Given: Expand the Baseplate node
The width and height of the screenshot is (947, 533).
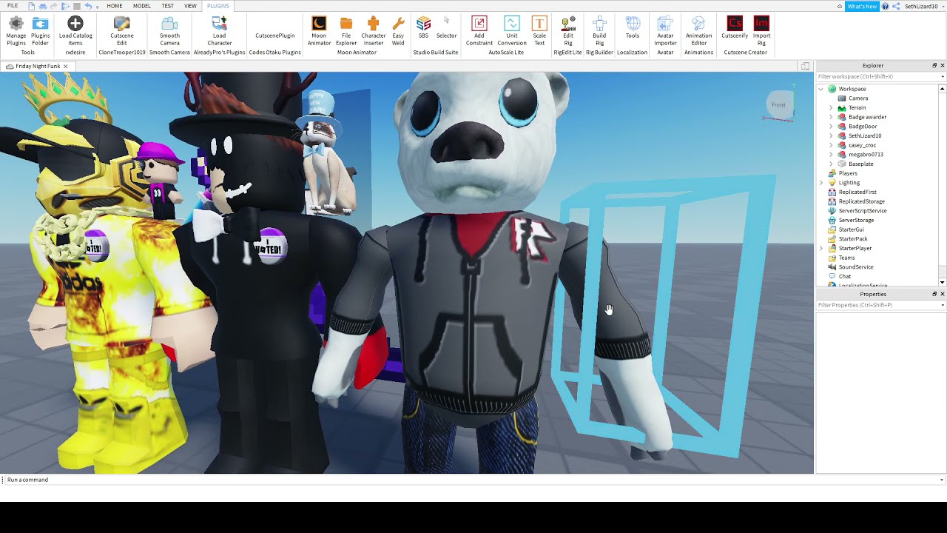Looking at the screenshot, I should point(831,164).
